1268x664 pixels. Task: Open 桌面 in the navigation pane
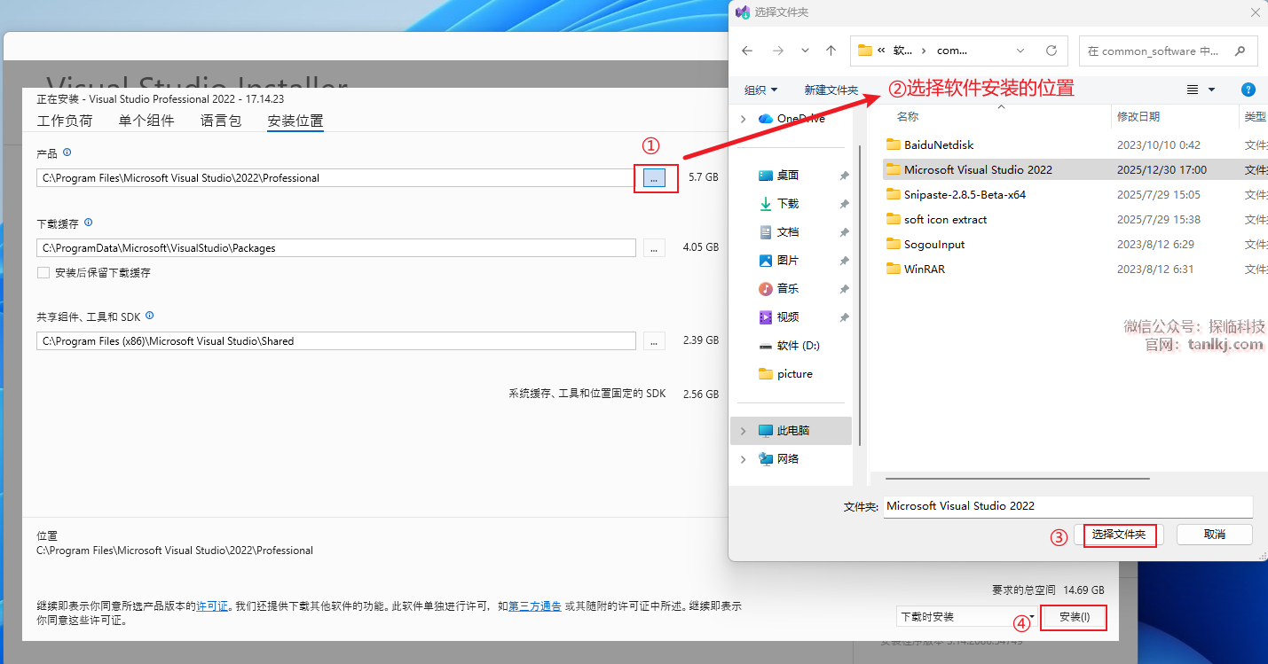tap(788, 176)
